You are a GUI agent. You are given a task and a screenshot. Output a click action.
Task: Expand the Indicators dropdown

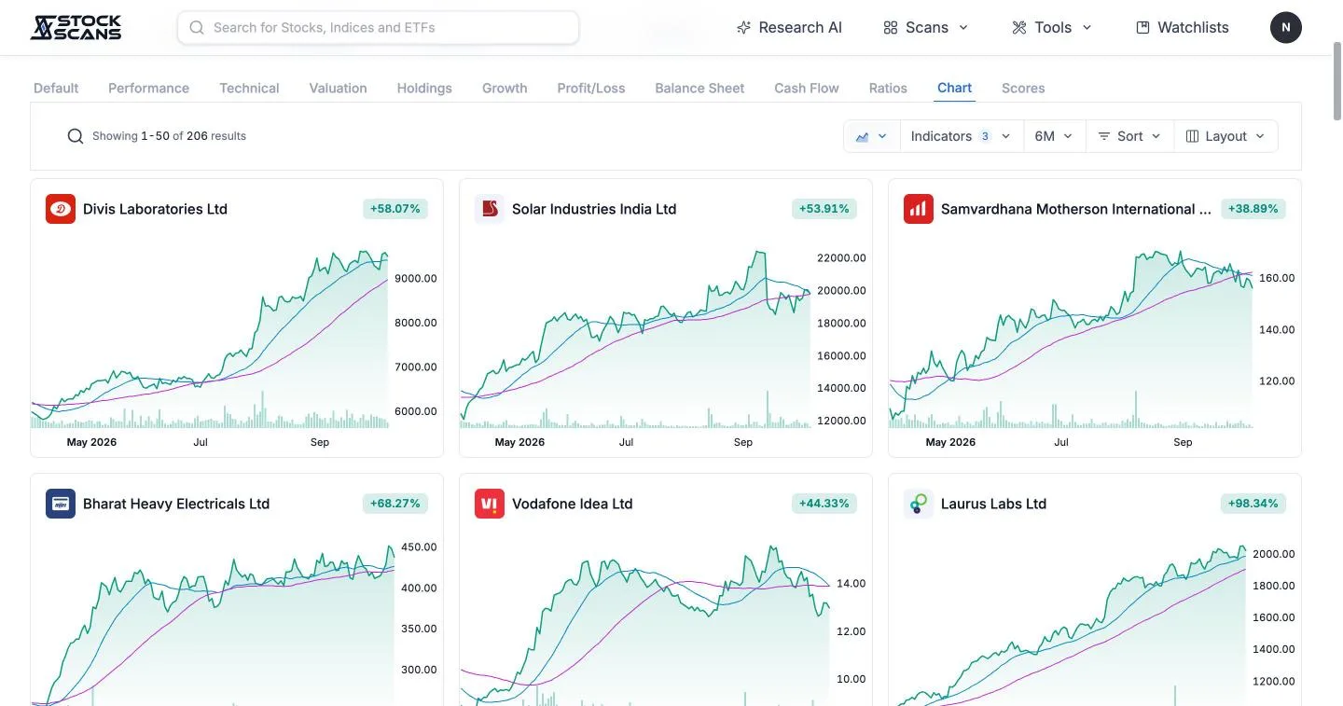click(961, 136)
